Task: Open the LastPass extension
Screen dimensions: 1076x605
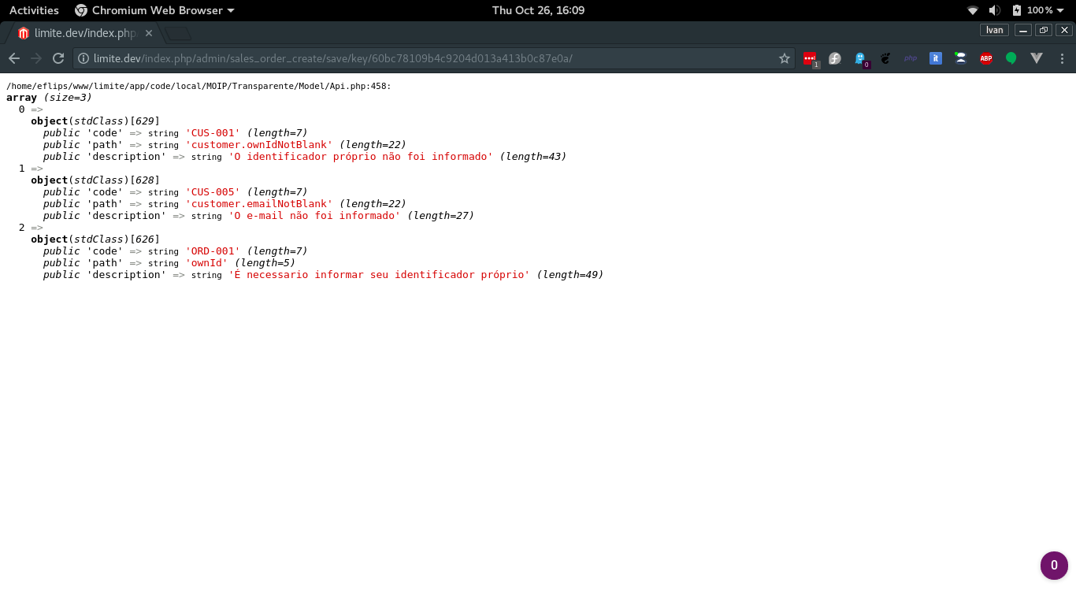Action: click(810, 58)
